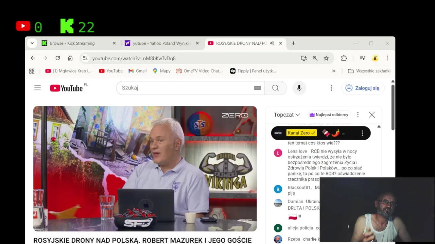Click the video title ROSYJSKIE DRONY NAD POLSKĄ
Image resolution: width=435 pixels, height=244 pixels.
142,240
